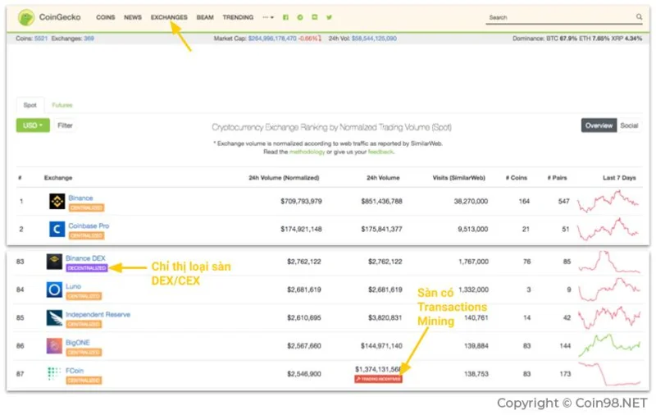This screenshot has height=415, width=656.
Task: Click the FCoin exchange logo
Action: [54, 373]
